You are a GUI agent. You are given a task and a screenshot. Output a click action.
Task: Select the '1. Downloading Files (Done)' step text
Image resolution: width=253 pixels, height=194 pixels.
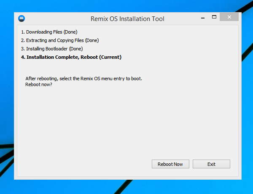pyautogui.click(x=49, y=32)
